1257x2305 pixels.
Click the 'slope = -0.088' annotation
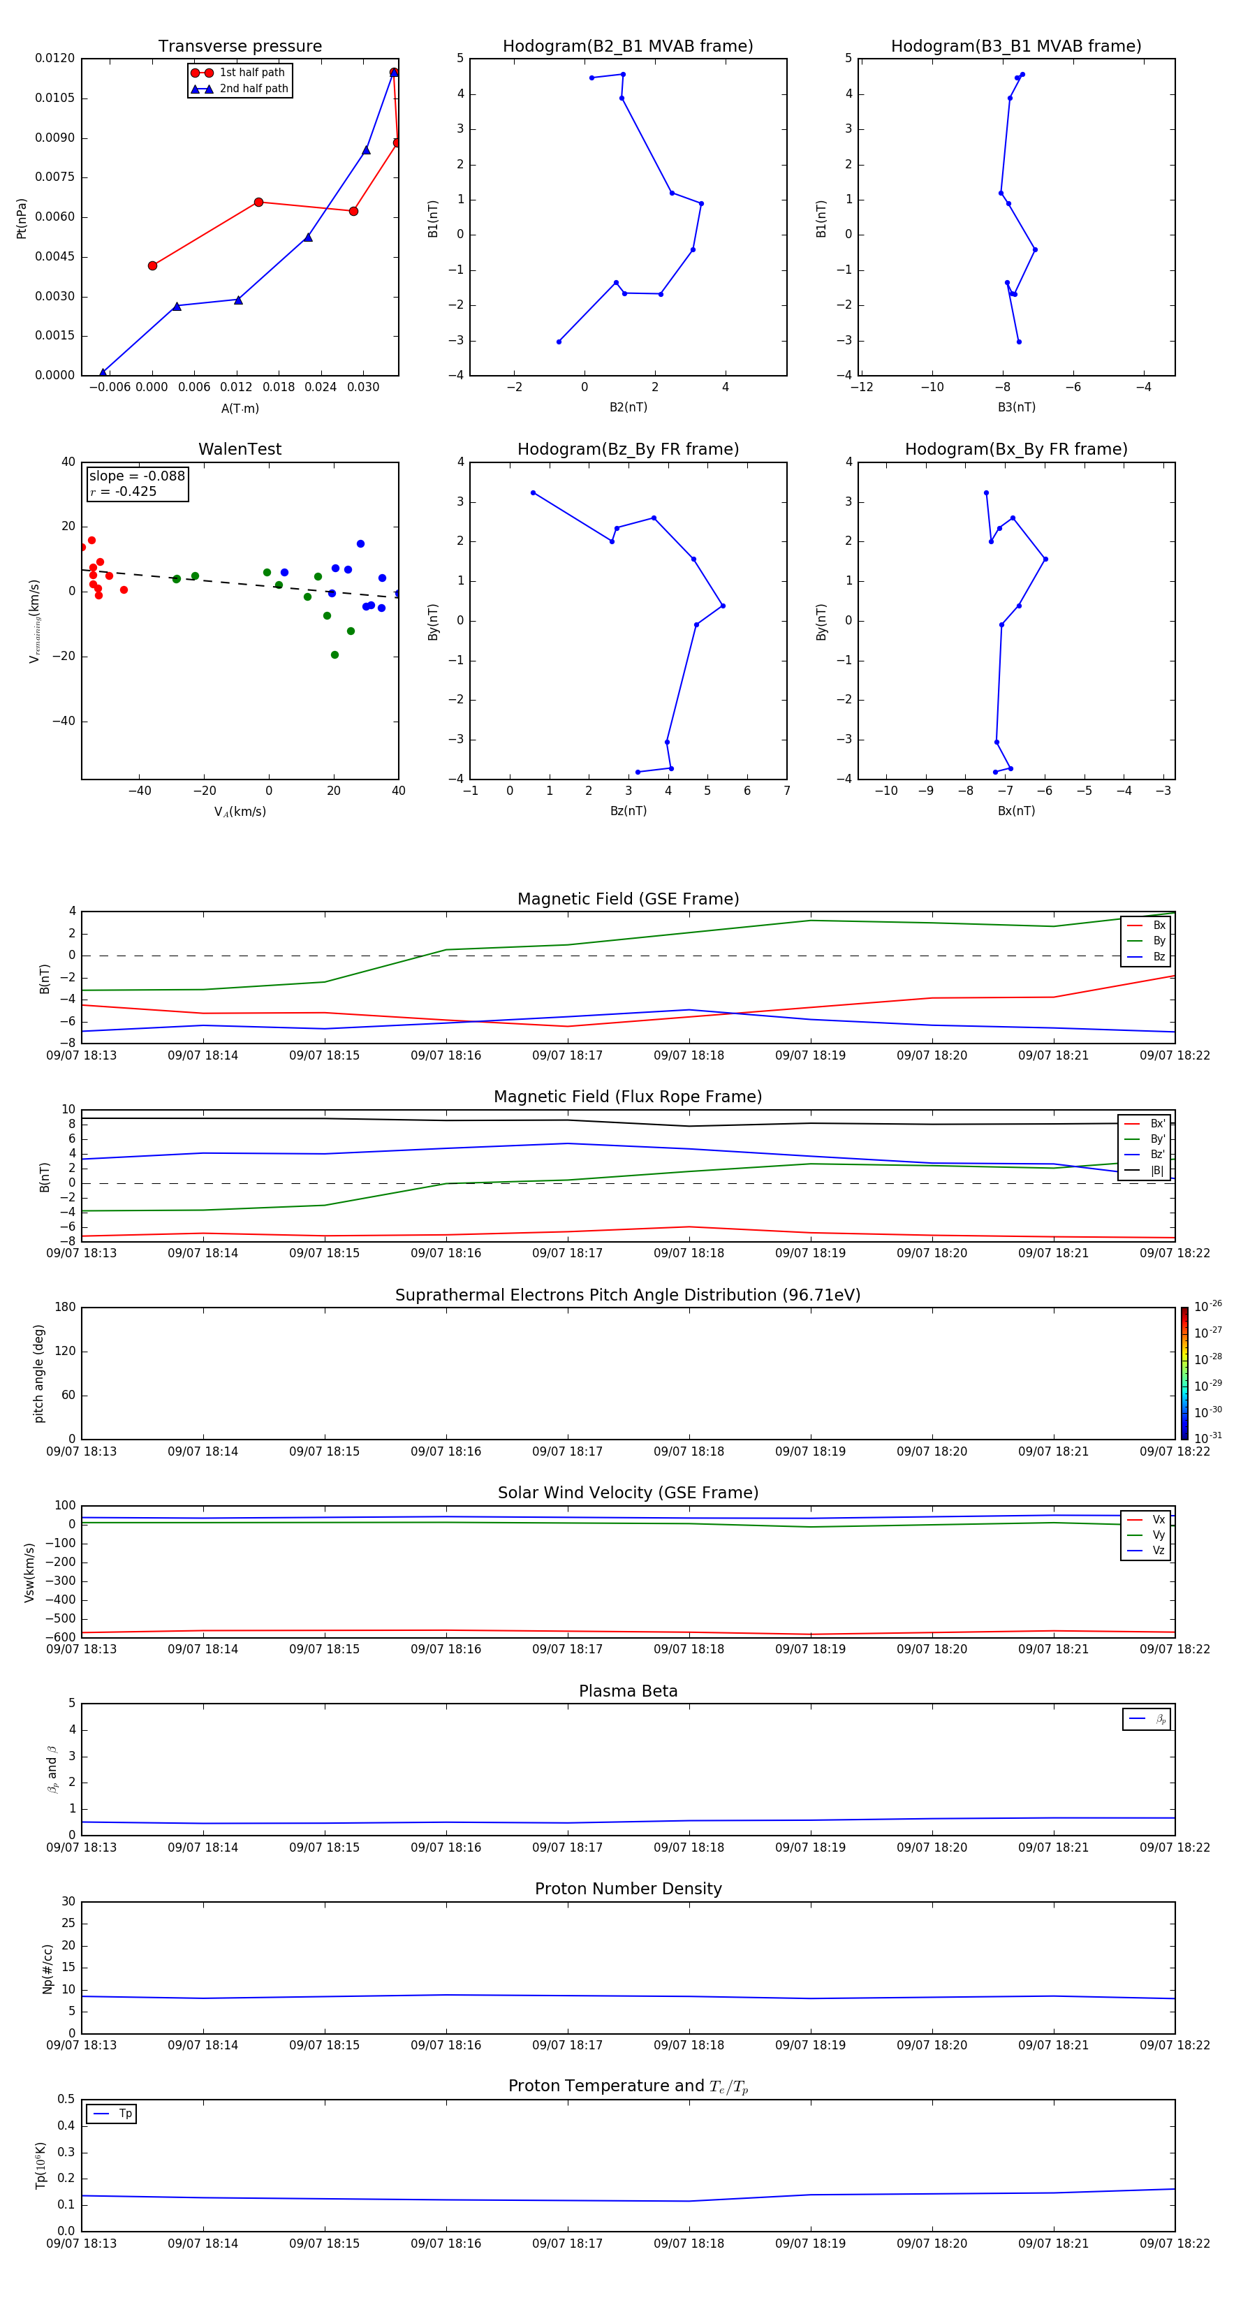click(137, 476)
